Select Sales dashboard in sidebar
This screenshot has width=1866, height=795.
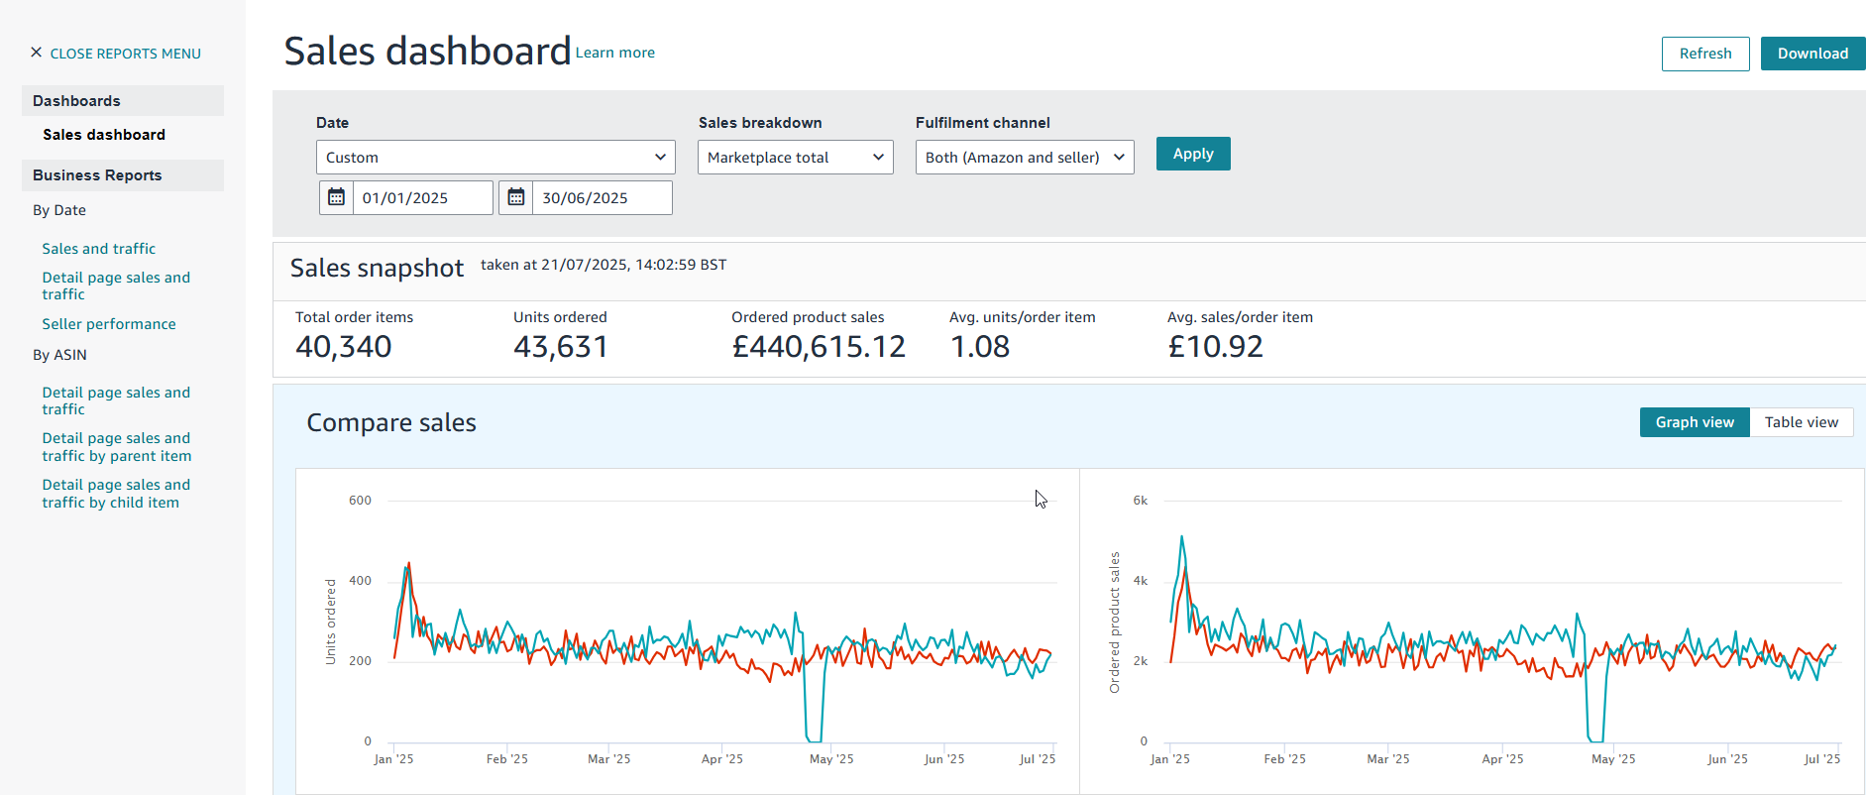tap(104, 135)
